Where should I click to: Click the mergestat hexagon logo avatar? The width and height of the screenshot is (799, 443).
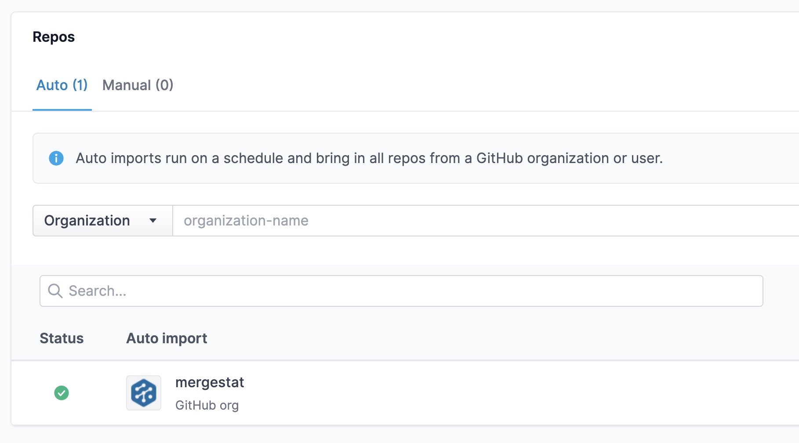click(x=144, y=393)
